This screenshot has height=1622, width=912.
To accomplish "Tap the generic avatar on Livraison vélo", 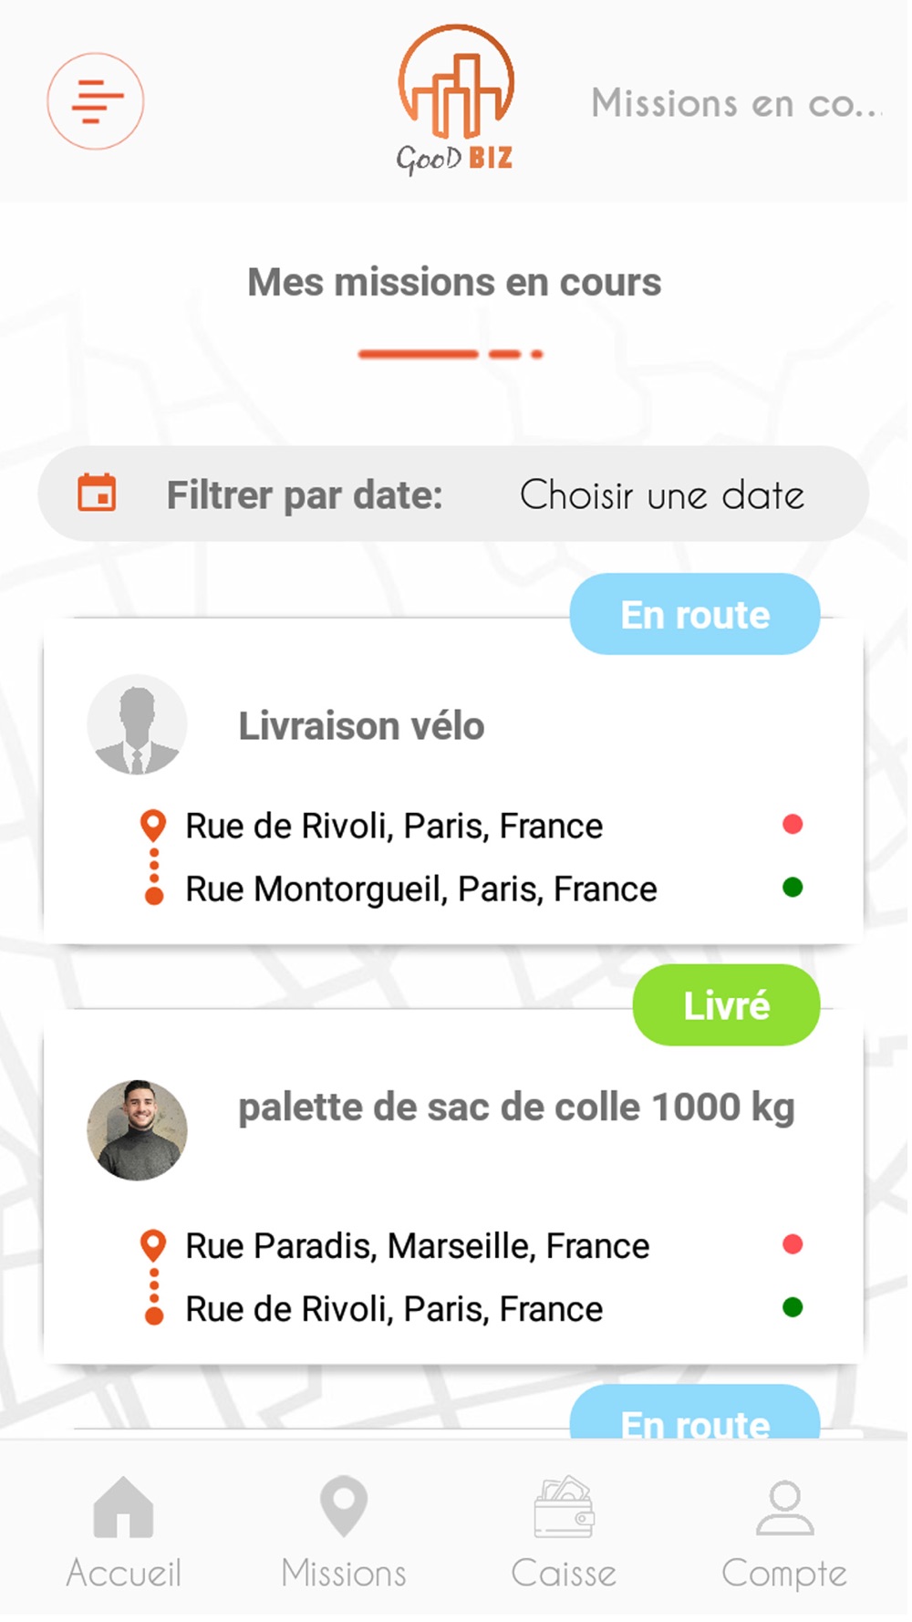I will point(137,726).
